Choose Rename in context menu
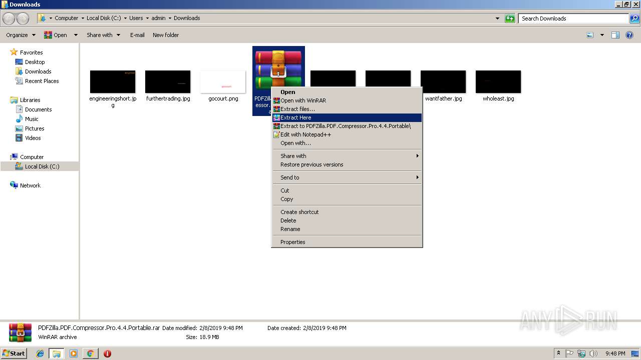Image resolution: width=641 pixels, height=360 pixels. click(347, 229)
